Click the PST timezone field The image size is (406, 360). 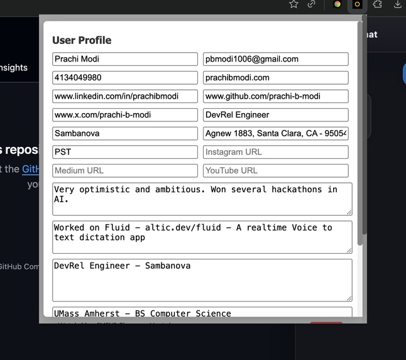click(125, 152)
